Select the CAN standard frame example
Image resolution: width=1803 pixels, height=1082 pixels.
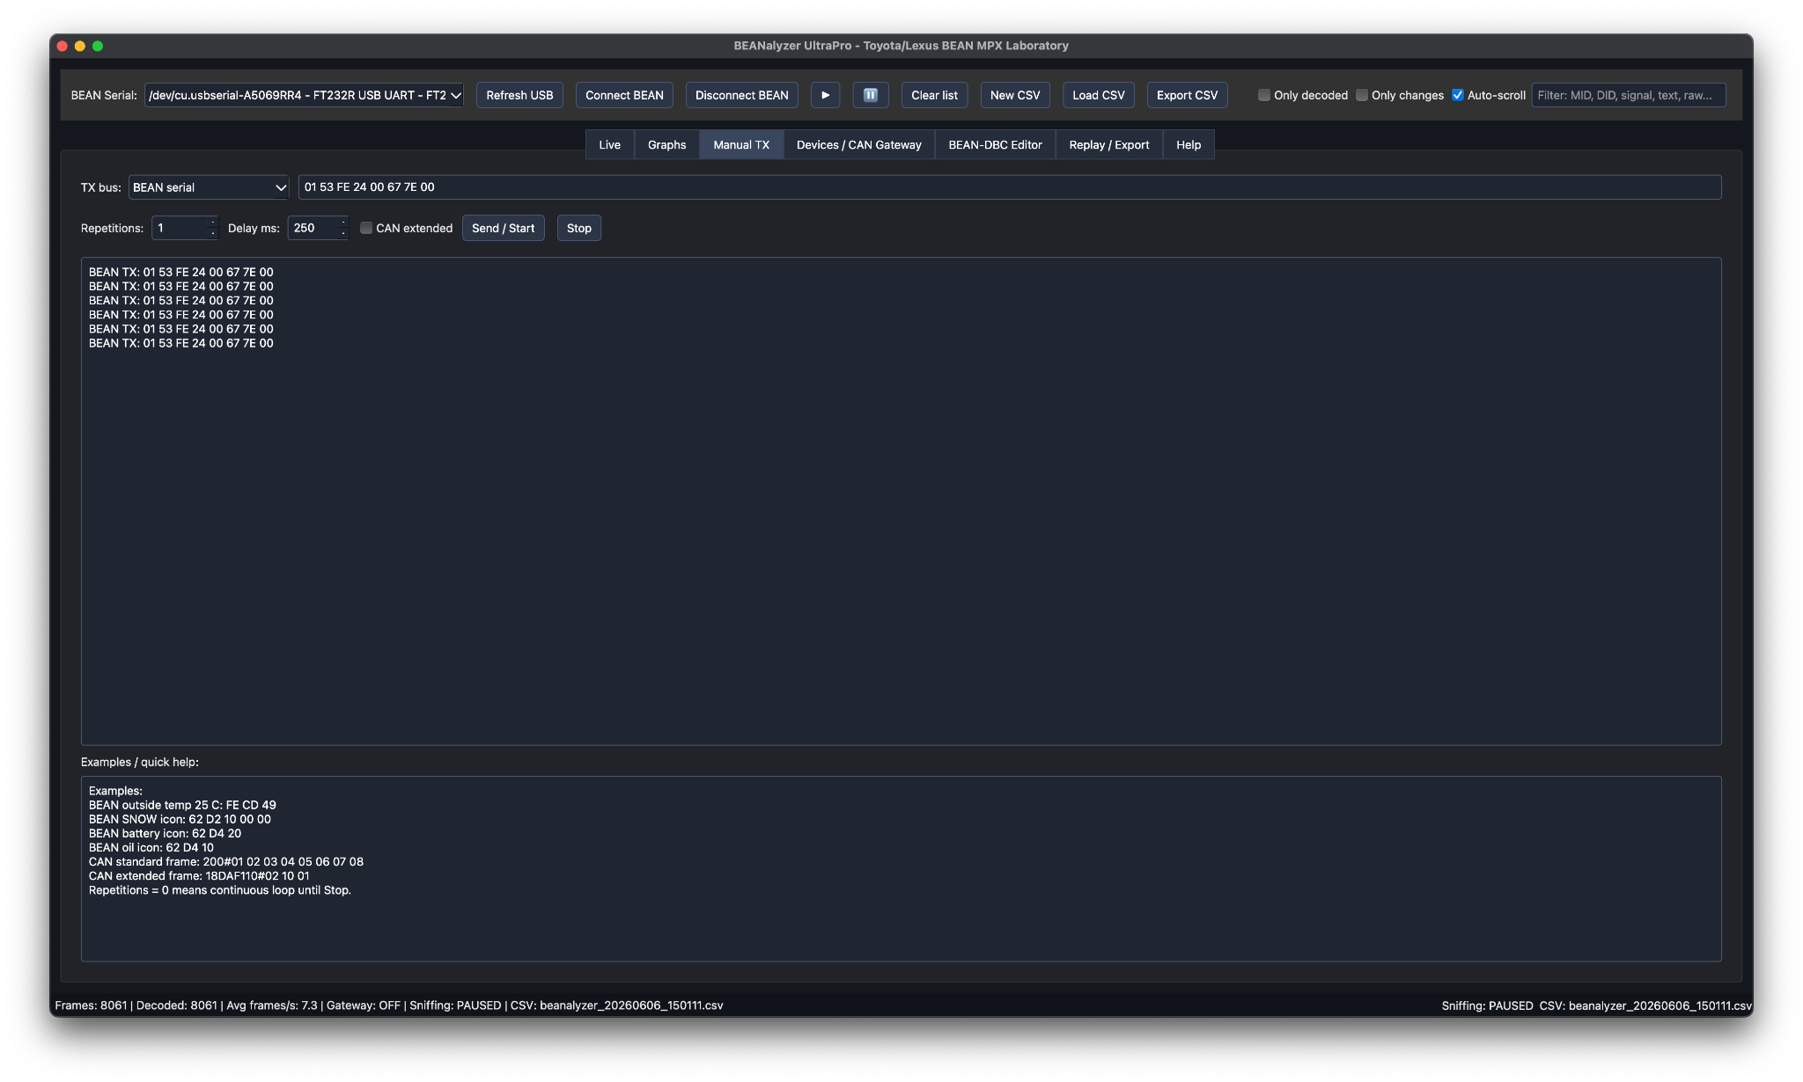click(x=225, y=862)
